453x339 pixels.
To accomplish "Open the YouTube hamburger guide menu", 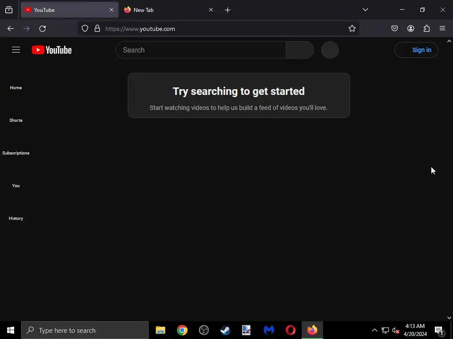I will point(16,50).
